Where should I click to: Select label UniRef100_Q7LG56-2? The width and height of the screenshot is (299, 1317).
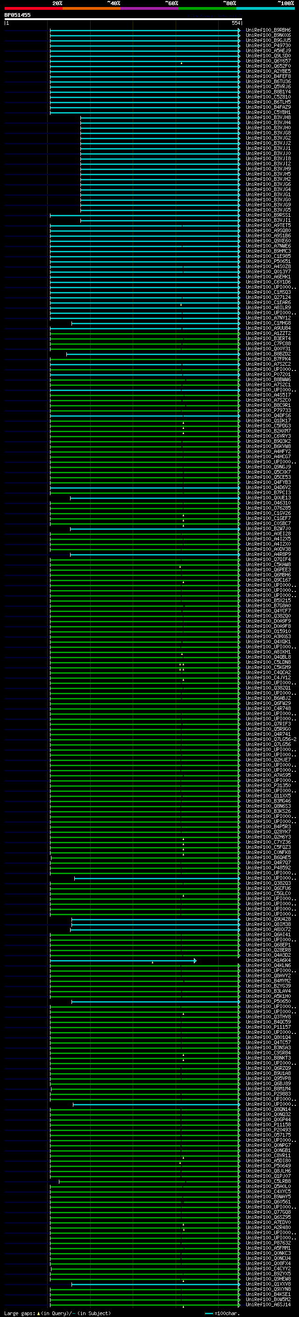271,739
